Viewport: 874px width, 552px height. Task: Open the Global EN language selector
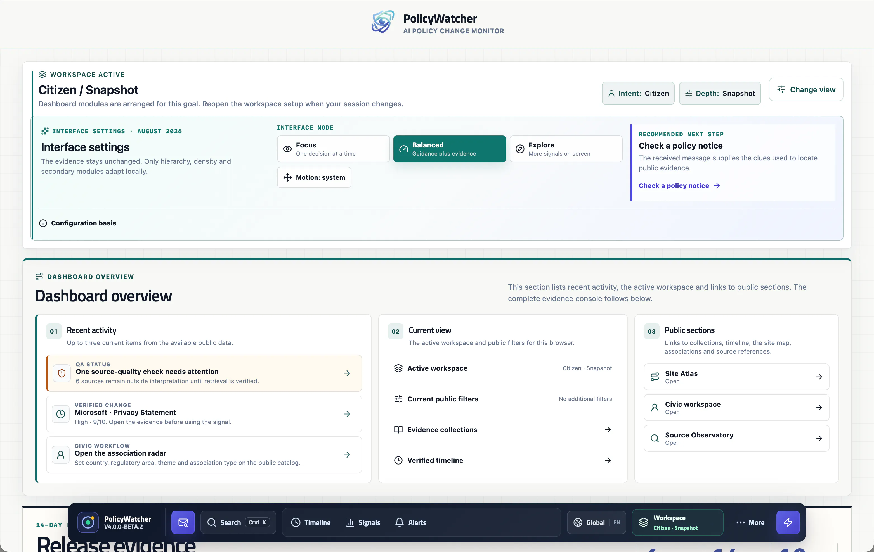(x=596, y=522)
